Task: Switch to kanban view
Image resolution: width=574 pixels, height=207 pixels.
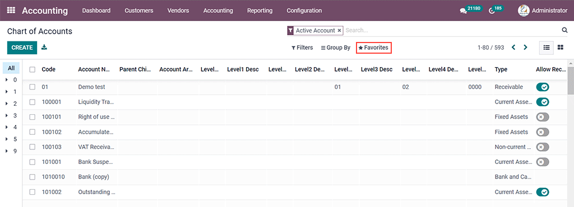Action: click(x=561, y=48)
